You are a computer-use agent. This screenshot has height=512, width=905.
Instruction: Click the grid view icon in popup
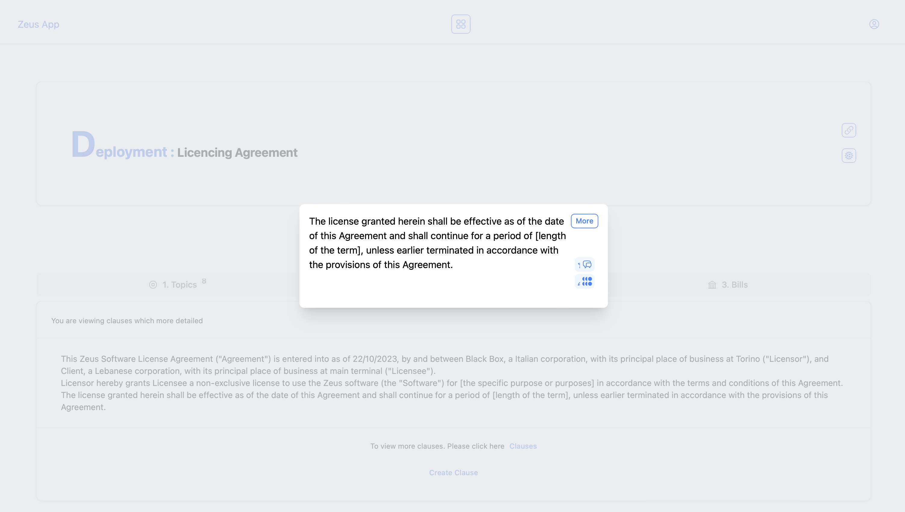584,282
